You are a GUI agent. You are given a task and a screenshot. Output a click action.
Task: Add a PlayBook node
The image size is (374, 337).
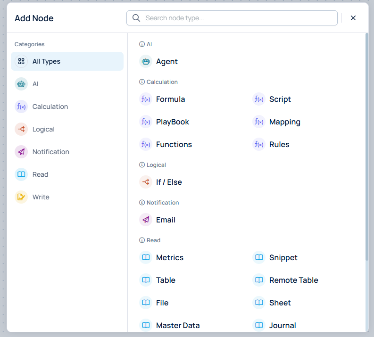click(x=172, y=122)
